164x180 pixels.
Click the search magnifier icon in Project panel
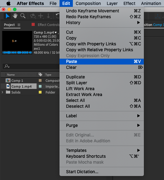point(7,66)
